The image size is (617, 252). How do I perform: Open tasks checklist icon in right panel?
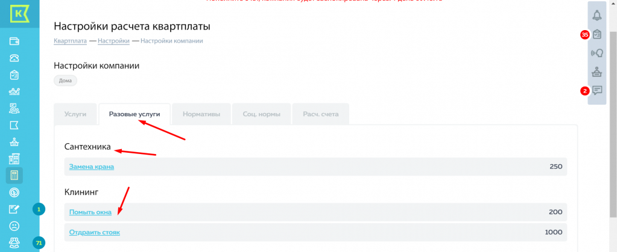597,34
